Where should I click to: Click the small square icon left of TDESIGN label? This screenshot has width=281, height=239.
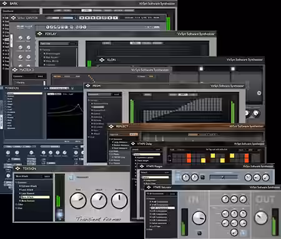point(71,178)
